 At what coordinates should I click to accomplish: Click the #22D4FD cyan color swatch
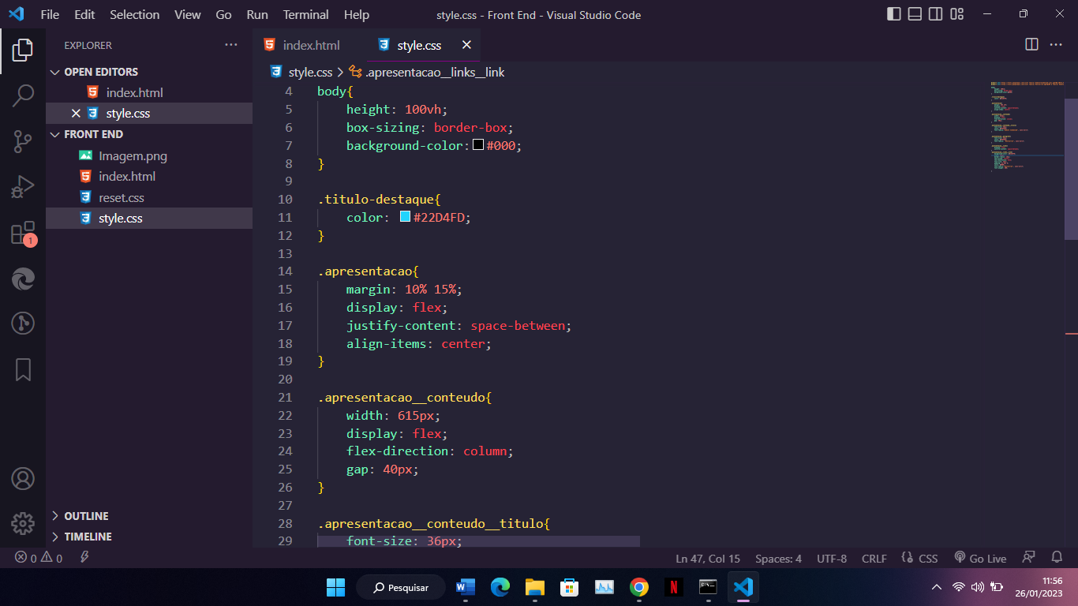405,217
